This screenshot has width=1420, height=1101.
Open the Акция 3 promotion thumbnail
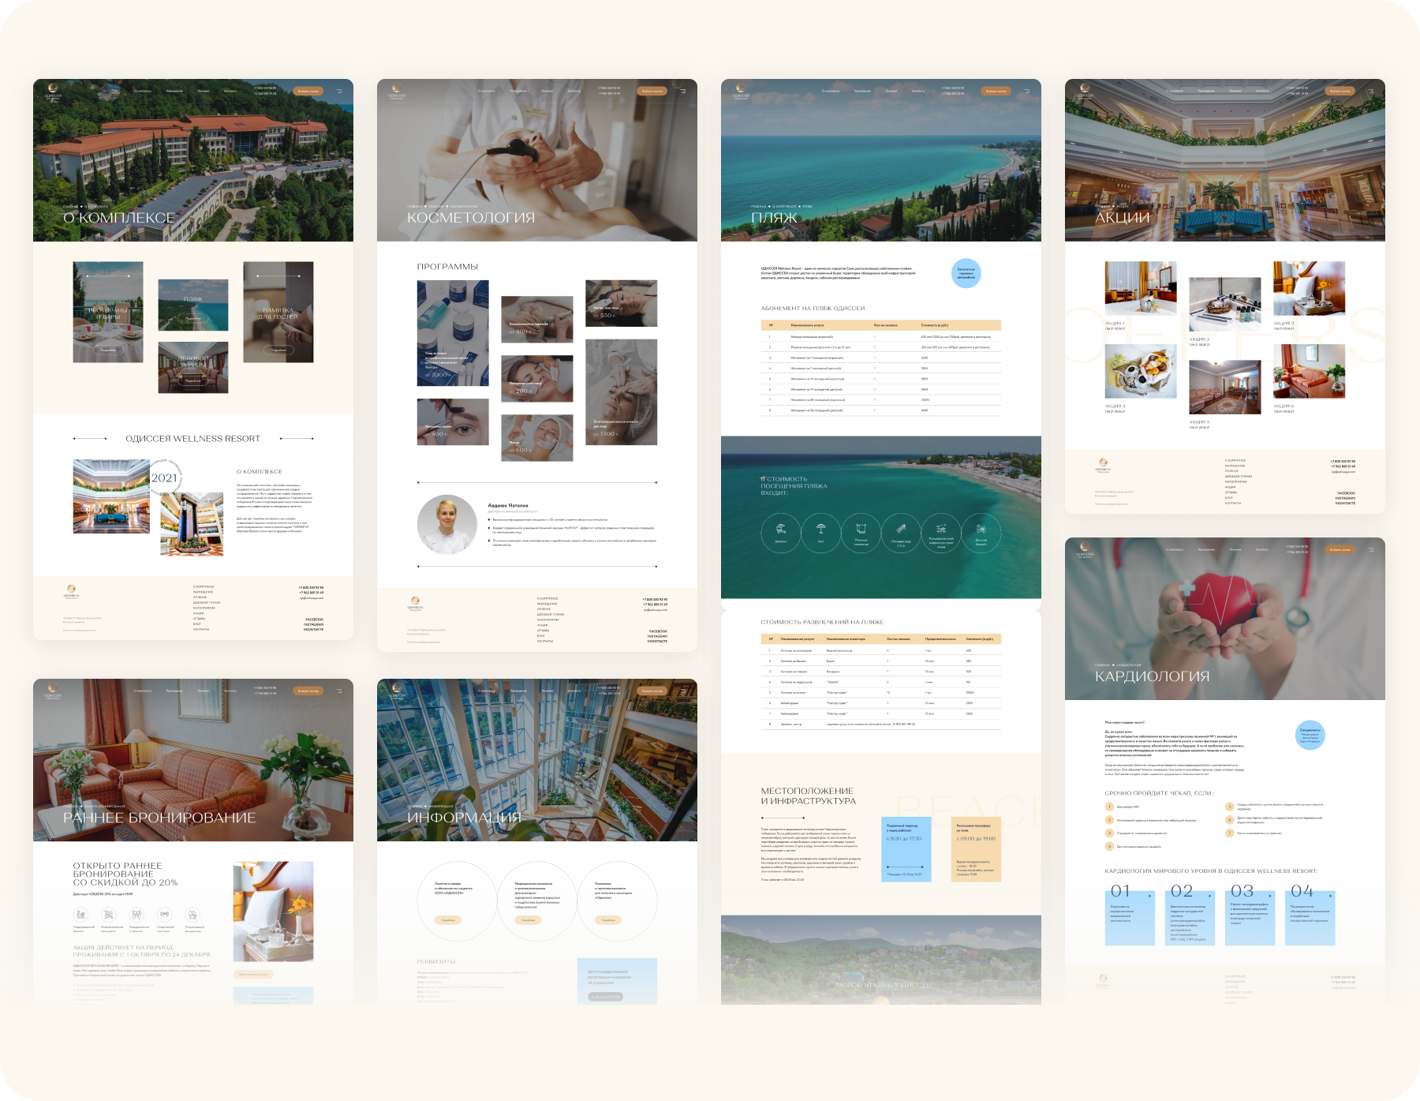(x=1309, y=288)
